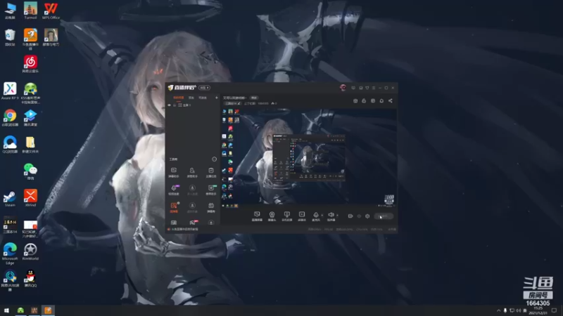Click the third source icon in bottom toolbar
This screenshot has width=563, height=316.
point(286,216)
